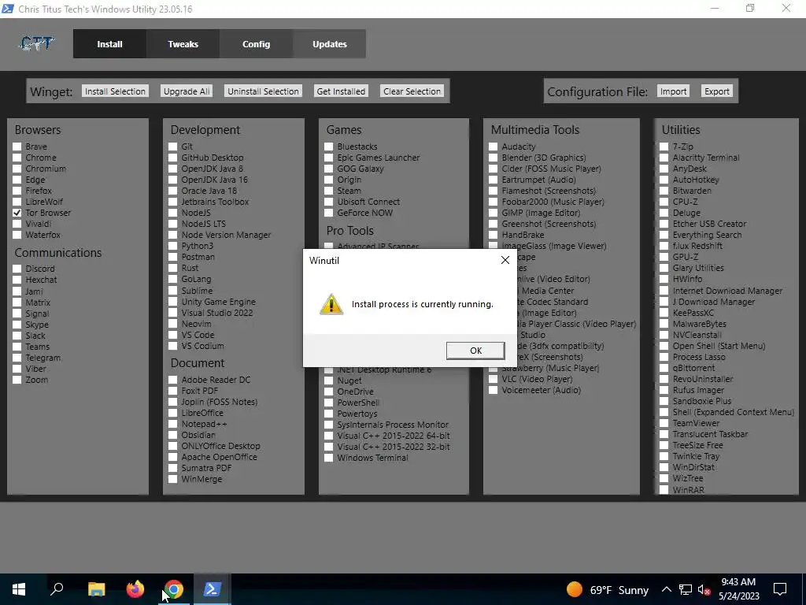Image resolution: width=806 pixels, height=605 pixels.
Task: Check the Zoom checkbox
Action: click(x=17, y=380)
